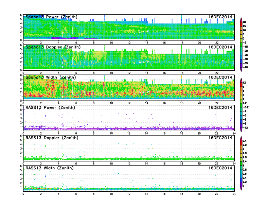
Task: Click the -25 label on top colorbar
Action: tap(245, 55)
